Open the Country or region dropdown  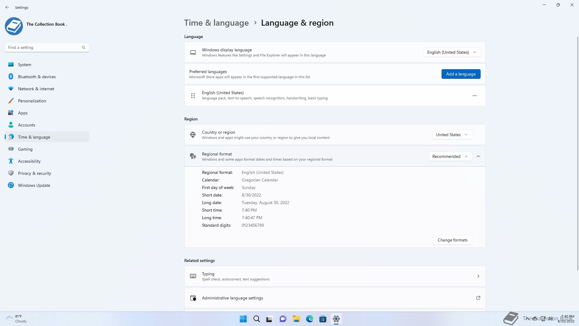[x=452, y=135]
